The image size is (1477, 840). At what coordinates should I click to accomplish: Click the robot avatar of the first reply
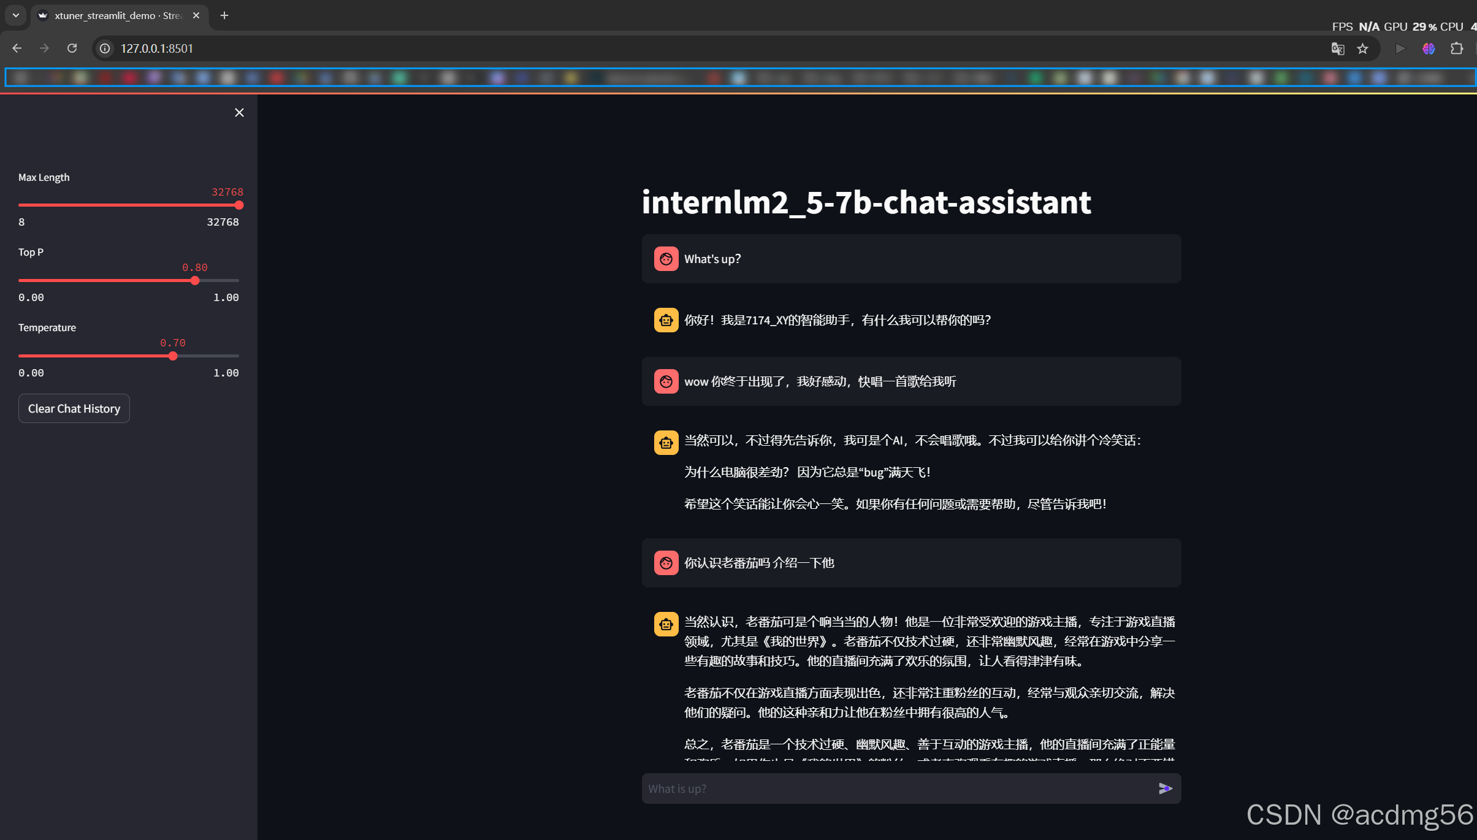(666, 320)
